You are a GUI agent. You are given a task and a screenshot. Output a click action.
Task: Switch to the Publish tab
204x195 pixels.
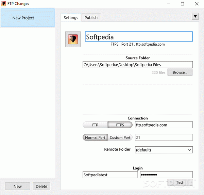[91, 17]
